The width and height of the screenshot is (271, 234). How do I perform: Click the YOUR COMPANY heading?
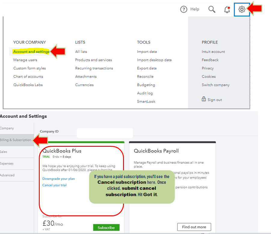pyautogui.click(x=29, y=42)
